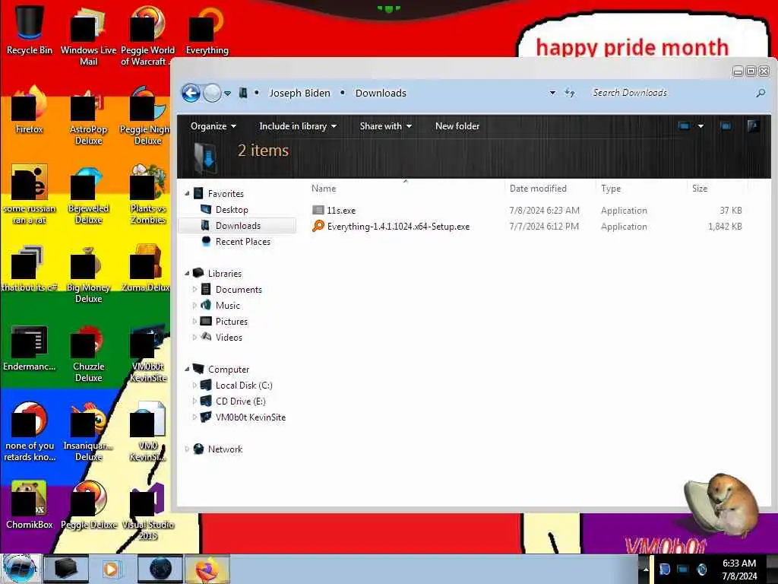Click the Windows Start orb
This screenshot has height=584, width=778.
point(20,569)
